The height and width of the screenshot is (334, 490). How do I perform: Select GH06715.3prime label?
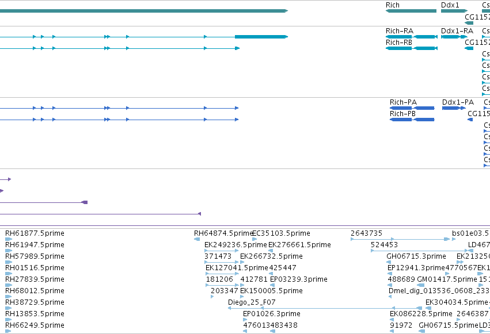[x=416, y=256]
